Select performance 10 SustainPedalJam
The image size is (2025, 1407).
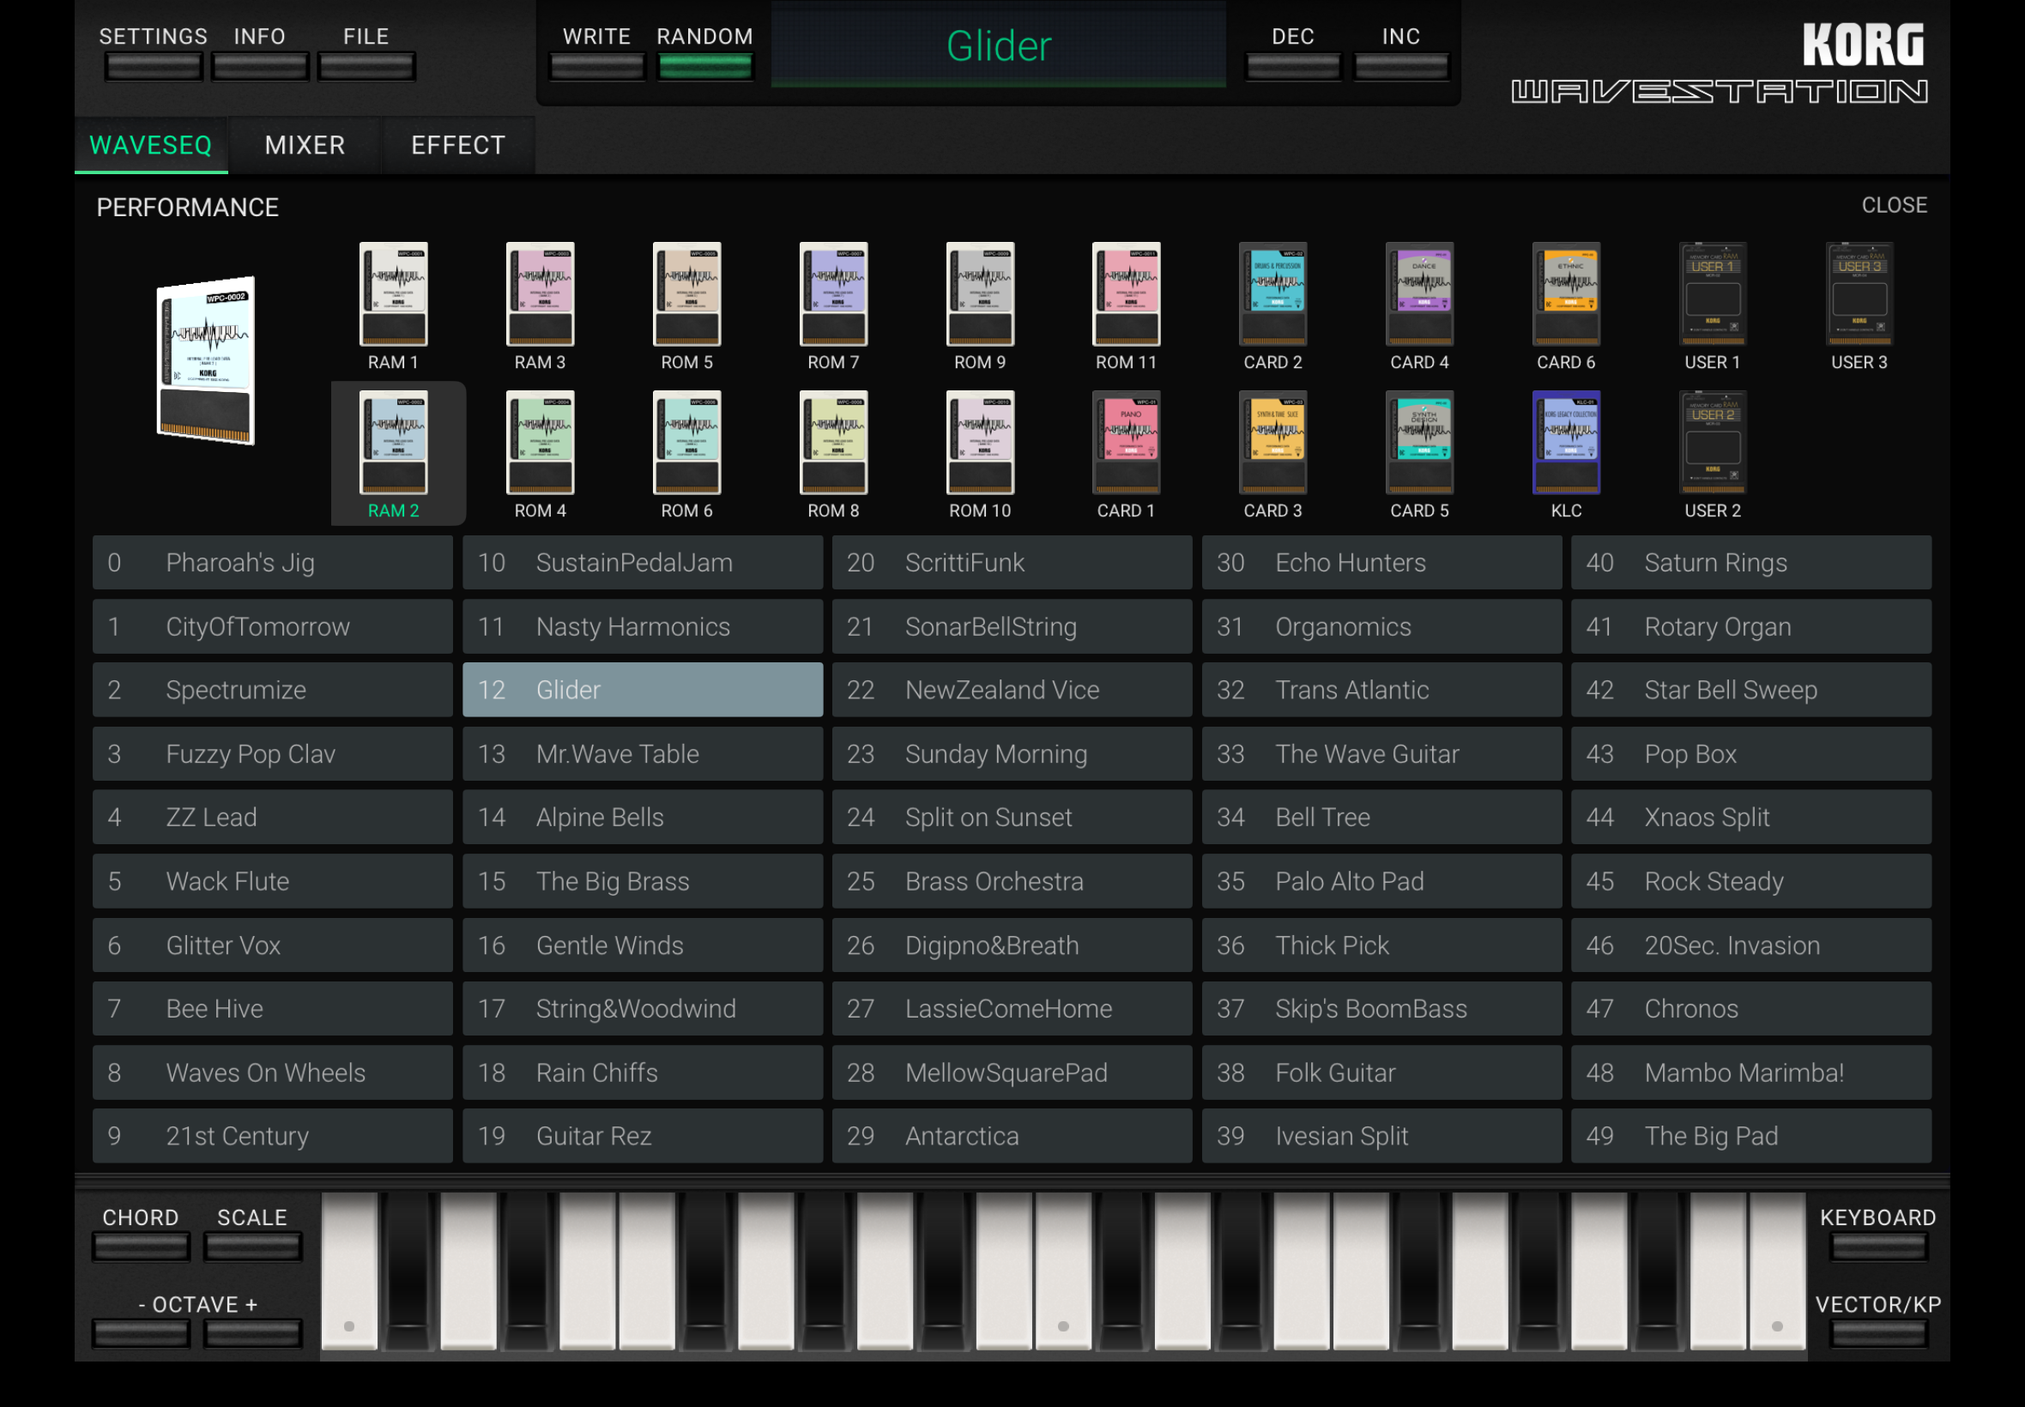pos(643,563)
